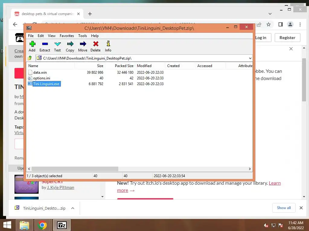Viewport: 309px width, 231px height.
Task: Click the options.ini file icon
Action: 30,78
